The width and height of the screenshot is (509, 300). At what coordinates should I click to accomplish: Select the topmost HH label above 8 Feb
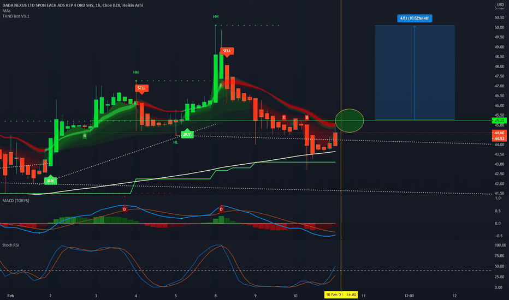tap(216, 16)
